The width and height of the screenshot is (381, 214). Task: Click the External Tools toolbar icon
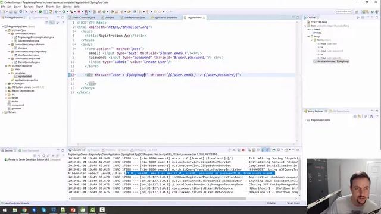click(x=71, y=12)
